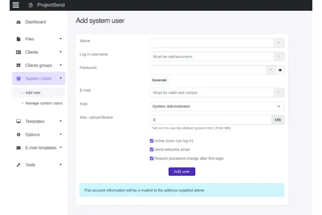Expand the Clients groups submenu arrow

(x=61, y=65)
